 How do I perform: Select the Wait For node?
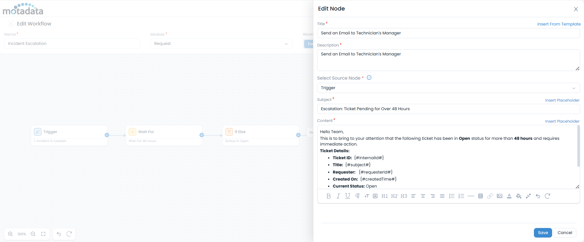click(x=164, y=136)
